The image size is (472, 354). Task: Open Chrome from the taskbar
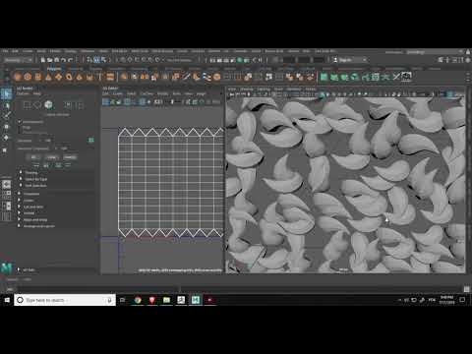[x=138, y=300]
